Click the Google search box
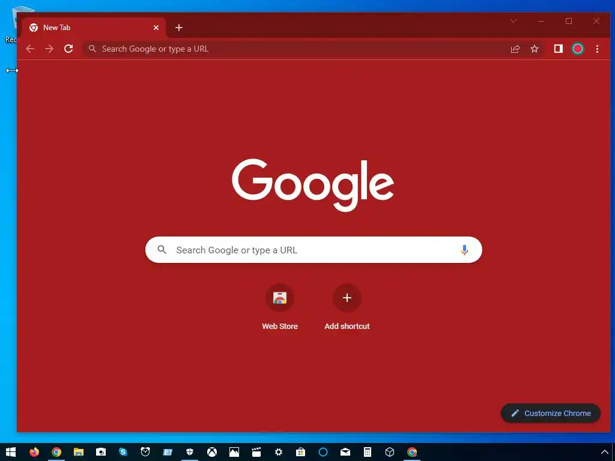 pyautogui.click(x=314, y=250)
